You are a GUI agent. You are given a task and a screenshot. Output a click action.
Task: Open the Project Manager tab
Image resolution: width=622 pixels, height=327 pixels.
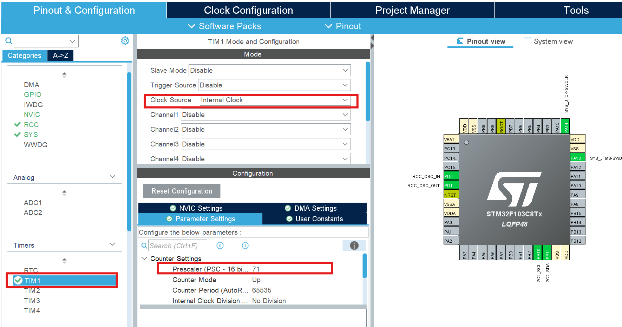[412, 10]
